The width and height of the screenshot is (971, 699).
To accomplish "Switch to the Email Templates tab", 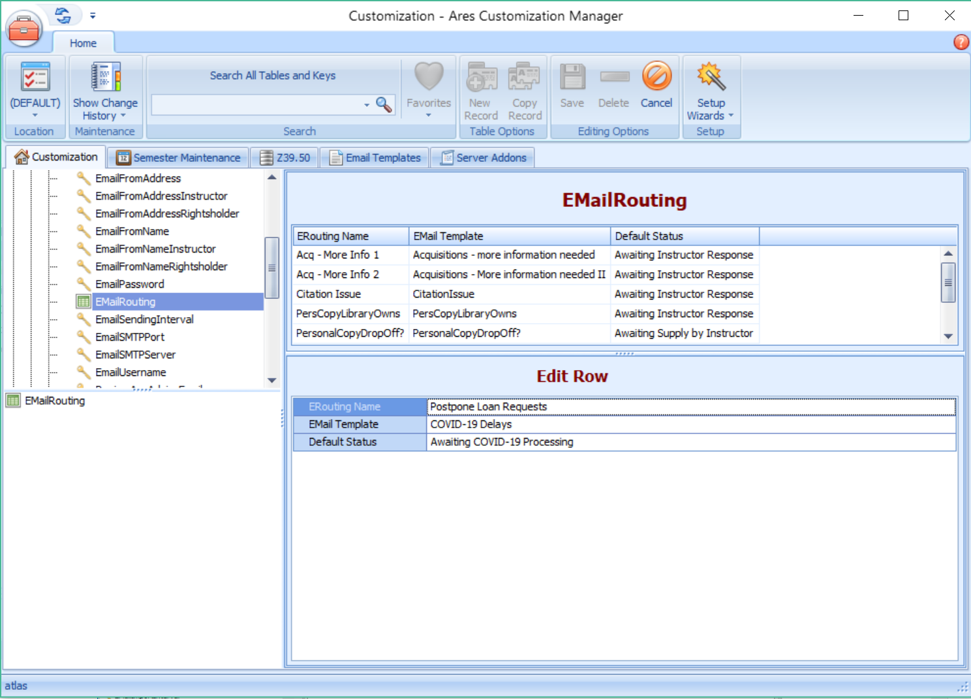I will click(x=375, y=158).
